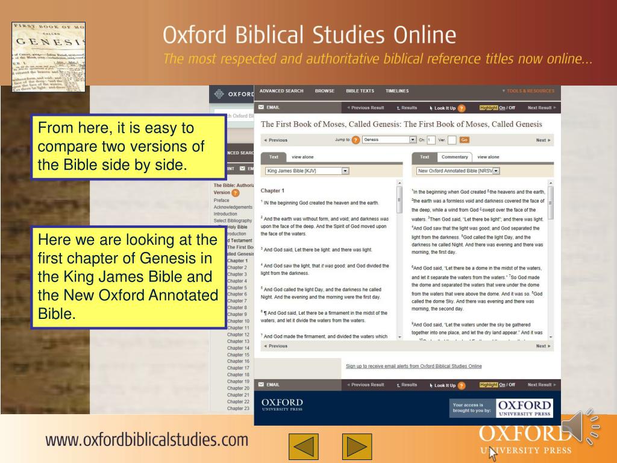617x463 pixels.
Task: Open Chapter 15 in sidebar tree
Action: coord(238,354)
